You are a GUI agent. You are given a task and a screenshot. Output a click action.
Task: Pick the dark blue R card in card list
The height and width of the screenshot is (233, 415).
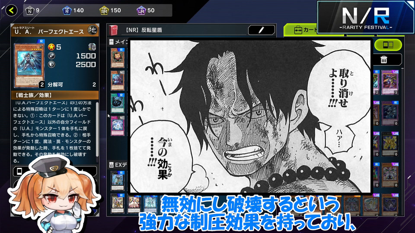tap(390, 113)
